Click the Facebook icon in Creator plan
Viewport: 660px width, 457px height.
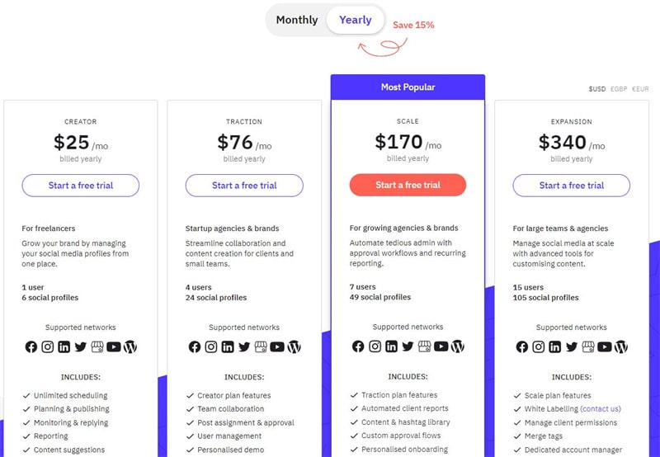pyautogui.click(x=31, y=346)
